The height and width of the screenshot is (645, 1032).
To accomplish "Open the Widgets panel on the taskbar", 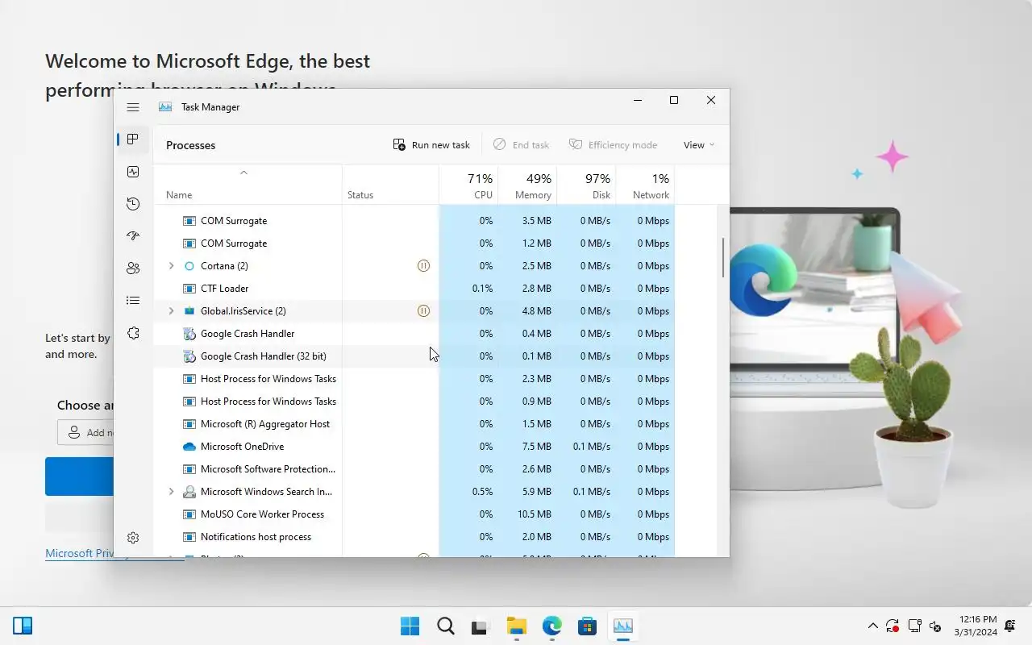I will pos(23,626).
